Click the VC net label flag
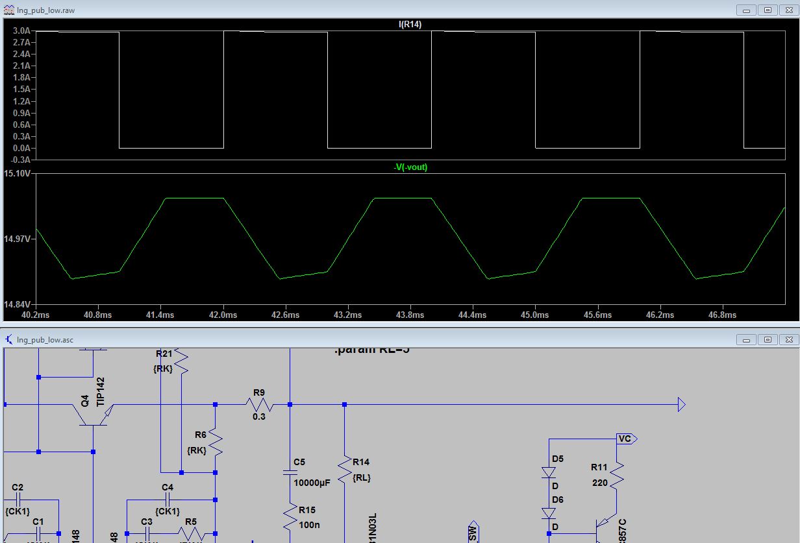800x543 pixels. 627,439
